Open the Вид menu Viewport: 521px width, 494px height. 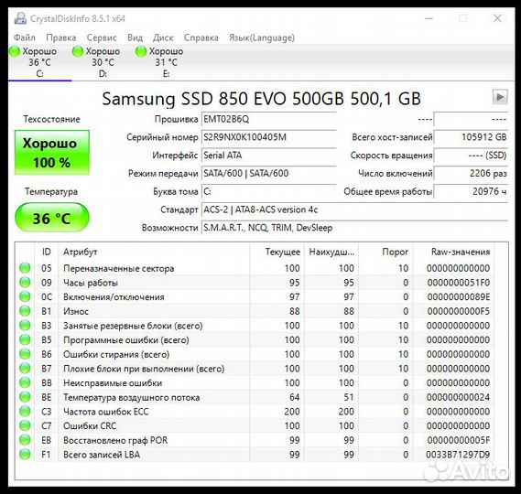point(135,38)
